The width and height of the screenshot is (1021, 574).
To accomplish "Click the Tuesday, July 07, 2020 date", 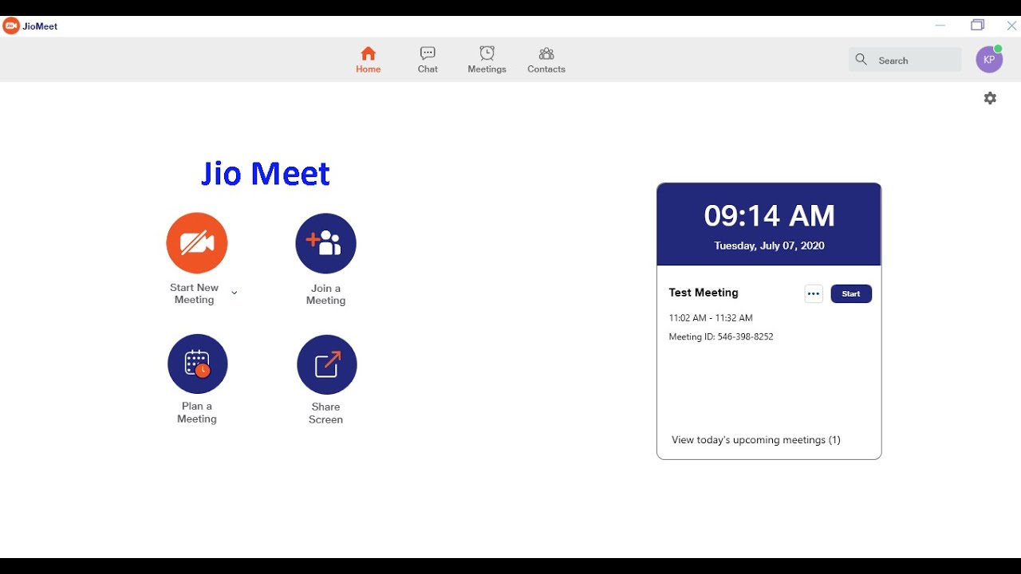I will tap(770, 246).
